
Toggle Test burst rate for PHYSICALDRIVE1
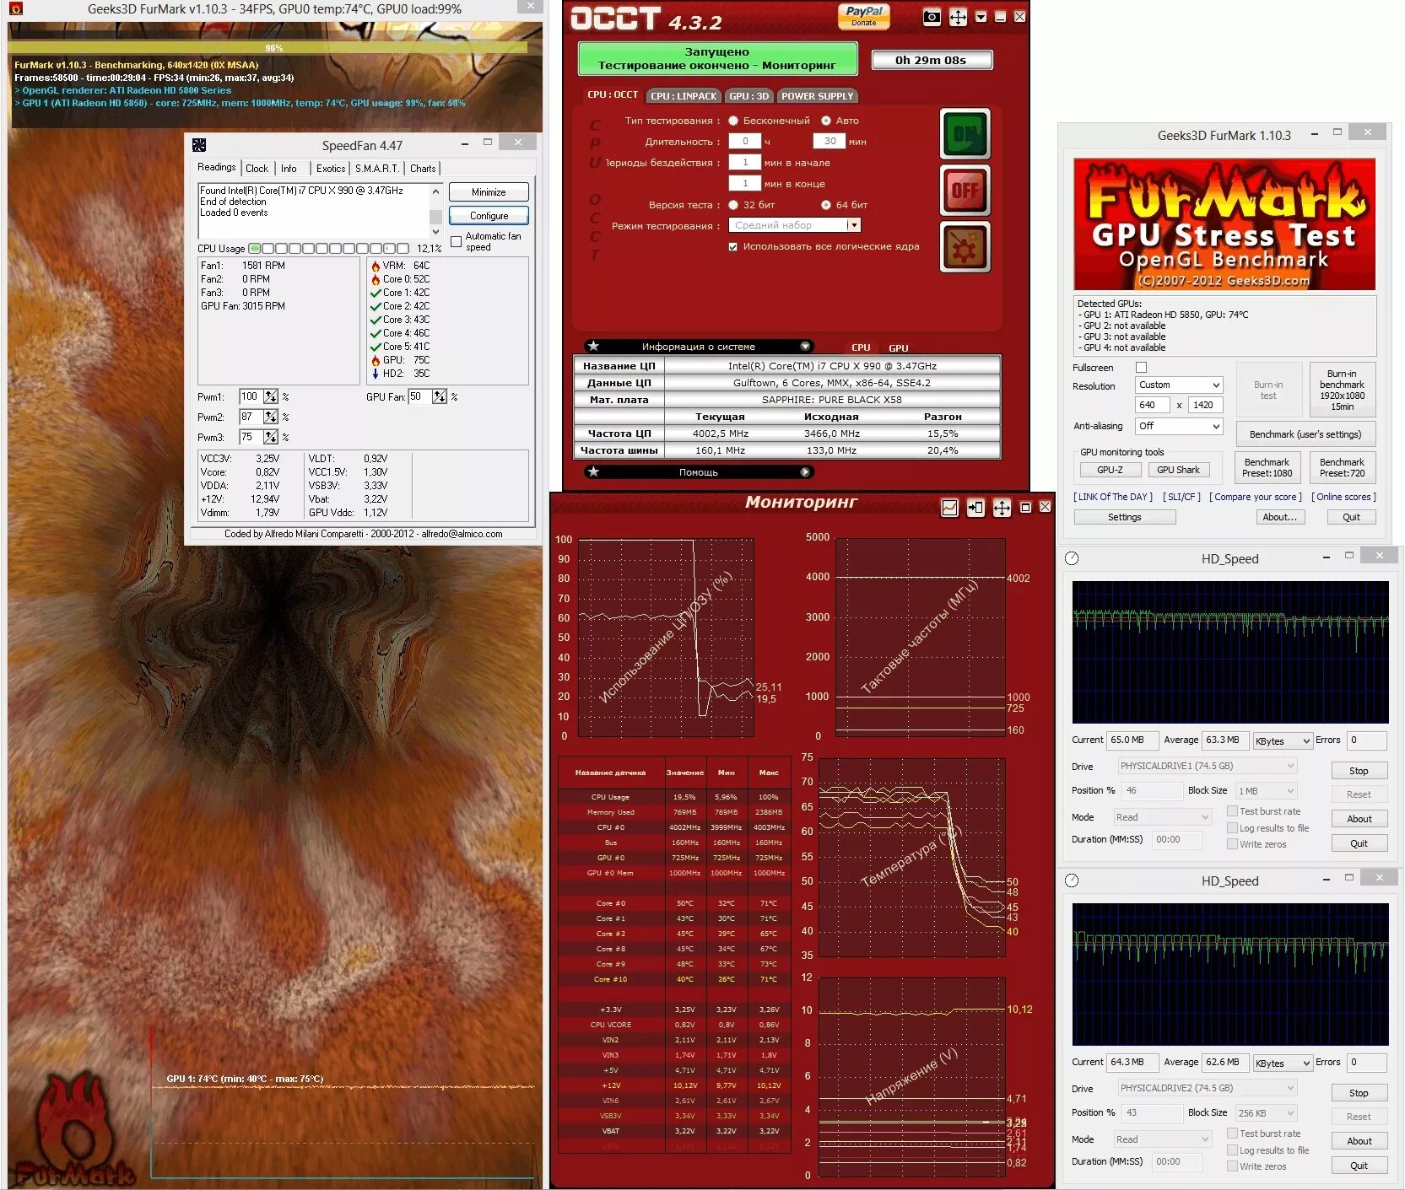pos(1232,810)
